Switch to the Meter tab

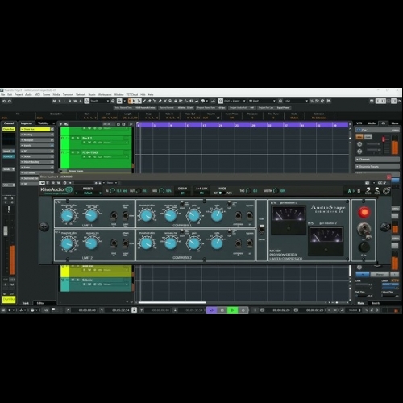tap(395, 123)
